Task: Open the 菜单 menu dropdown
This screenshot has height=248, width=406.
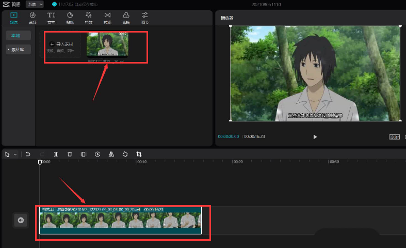Action: [35, 4]
